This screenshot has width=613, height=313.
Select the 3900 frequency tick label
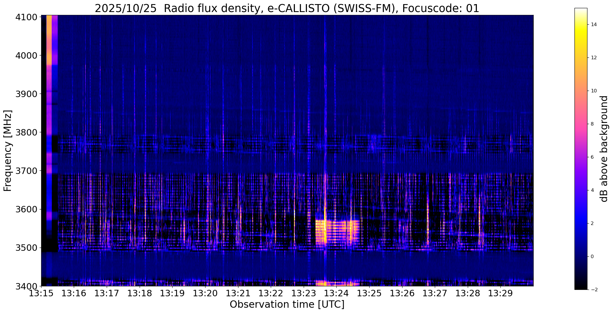click(27, 94)
